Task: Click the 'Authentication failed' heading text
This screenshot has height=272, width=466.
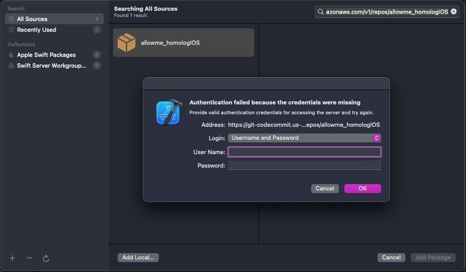Action: 275,102
